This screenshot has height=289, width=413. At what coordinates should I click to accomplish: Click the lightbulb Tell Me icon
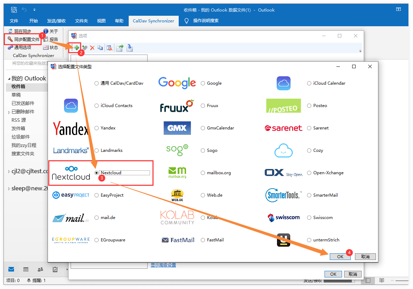[x=186, y=21]
